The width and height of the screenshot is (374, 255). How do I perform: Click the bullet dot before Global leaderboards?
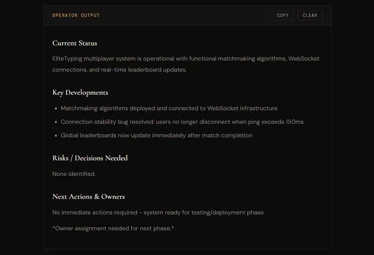[x=56, y=136]
